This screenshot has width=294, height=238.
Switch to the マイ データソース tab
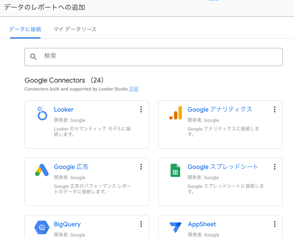coord(75,29)
